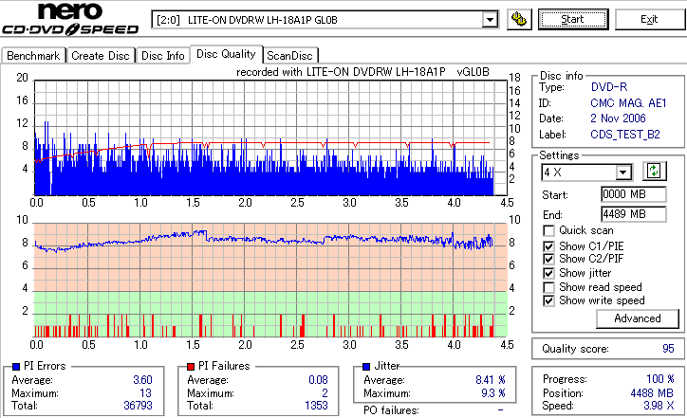Open the Advanced settings button
Image resolution: width=687 pixels, height=418 pixels.
[x=638, y=318]
